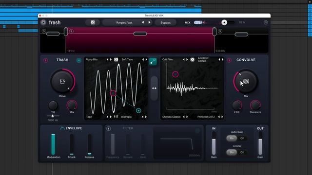
Task: Select previous impulse before Princeton 2x12
Action: [219, 117]
